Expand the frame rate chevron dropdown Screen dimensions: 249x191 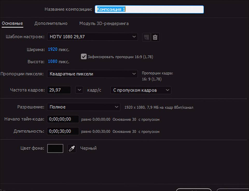tap(79, 90)
